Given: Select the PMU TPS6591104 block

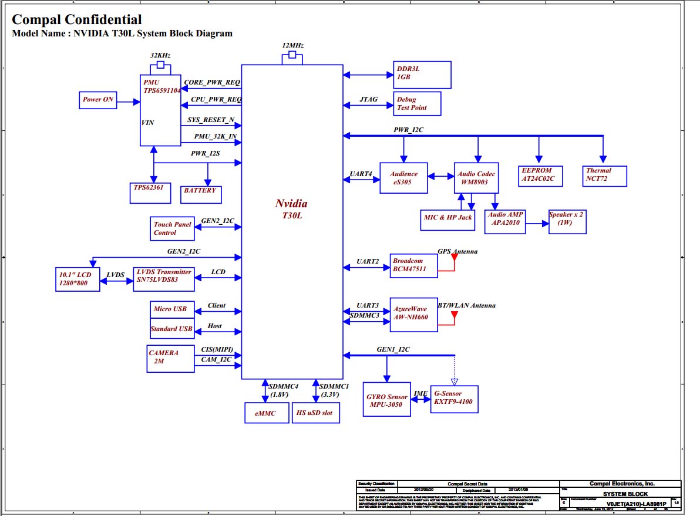Looking at the screenshot, I should click(160, 110).
